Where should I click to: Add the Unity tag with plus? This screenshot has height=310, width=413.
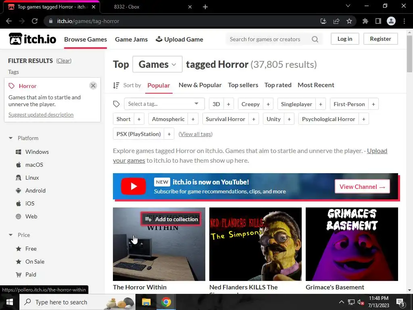pos(289,119)
